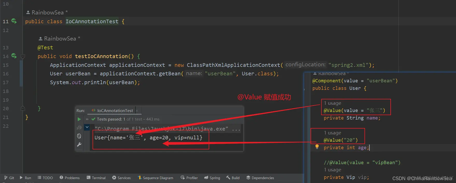Open the Sequence Diagram tool window
456x183 pixels.
coord(156,178)
